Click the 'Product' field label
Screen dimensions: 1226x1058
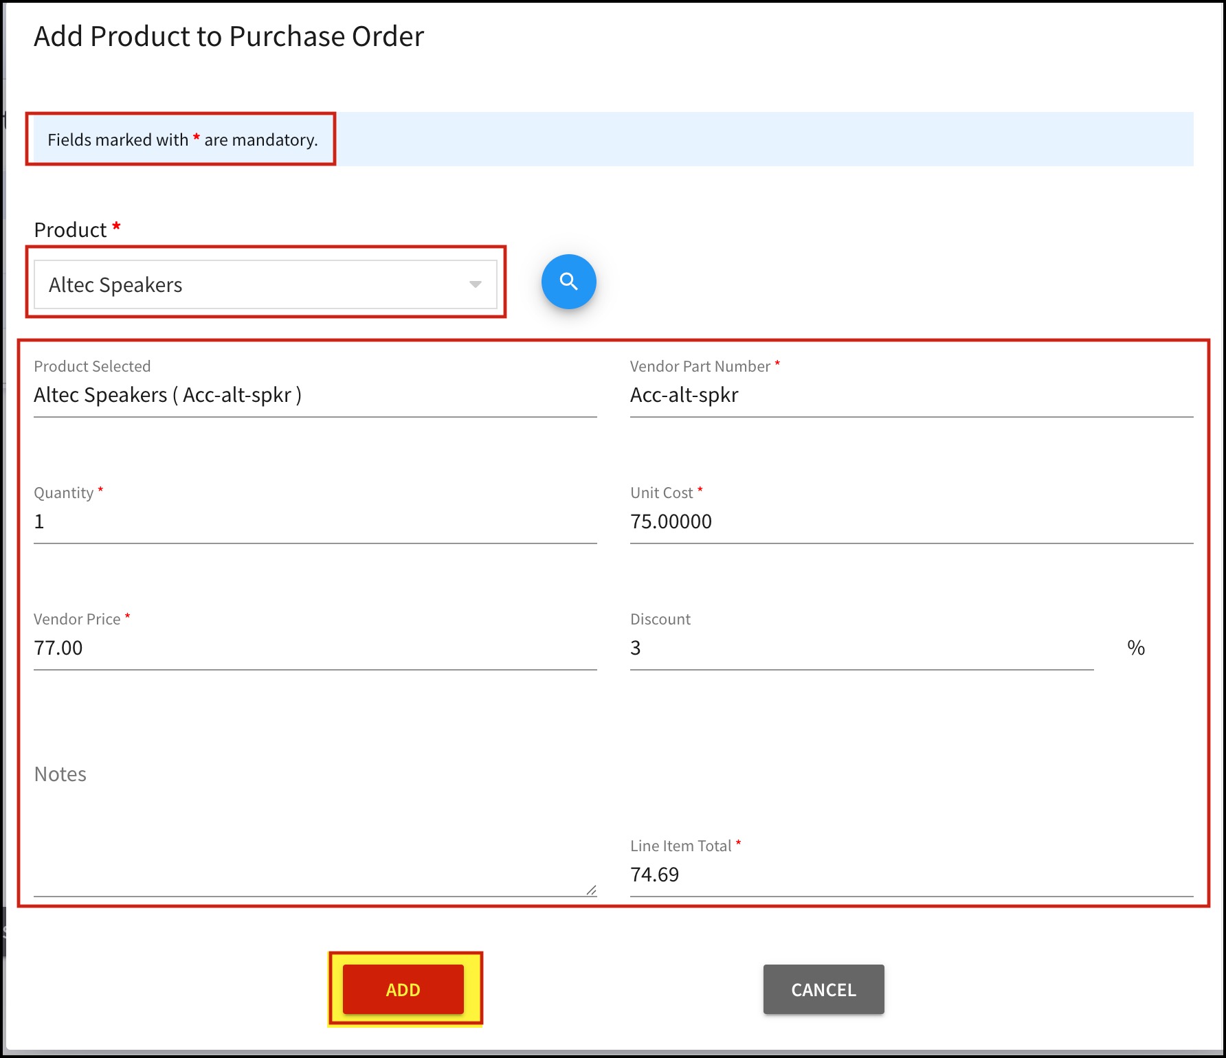(x=70, y=229)
